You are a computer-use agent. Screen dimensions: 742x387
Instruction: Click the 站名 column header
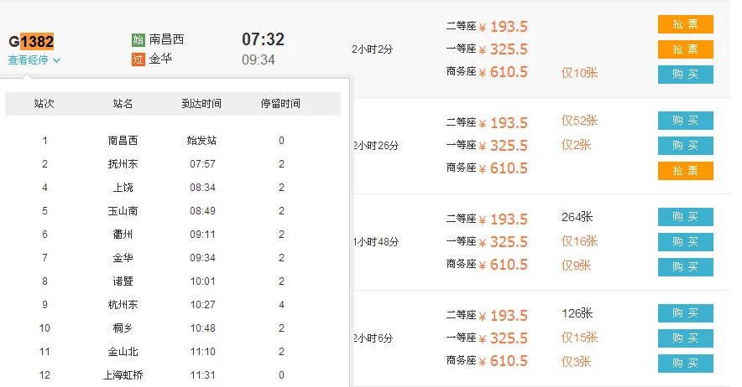123,104
